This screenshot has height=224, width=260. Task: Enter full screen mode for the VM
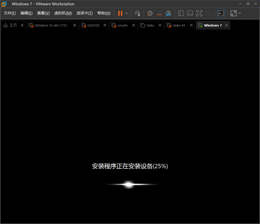click(199, 13)
